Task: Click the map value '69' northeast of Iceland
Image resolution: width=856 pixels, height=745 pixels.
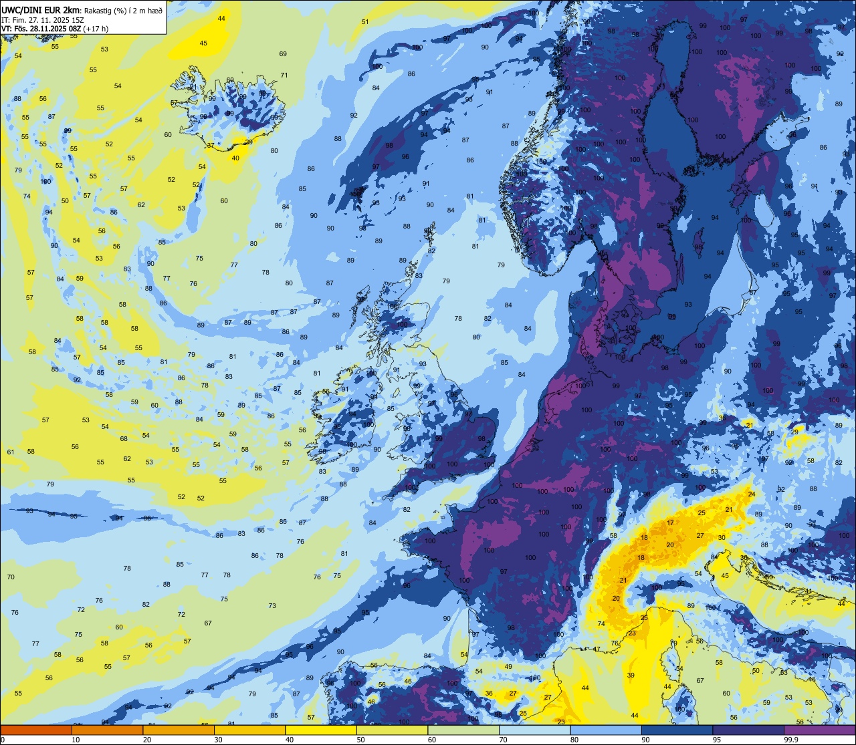Action: pyautogui.click(x=283, y=53)
